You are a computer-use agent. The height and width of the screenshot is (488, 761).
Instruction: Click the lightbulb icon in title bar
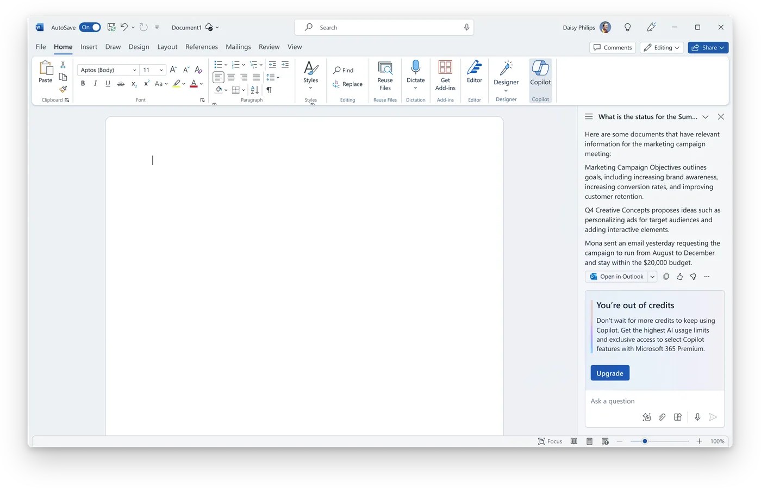(x=628, y=27)
